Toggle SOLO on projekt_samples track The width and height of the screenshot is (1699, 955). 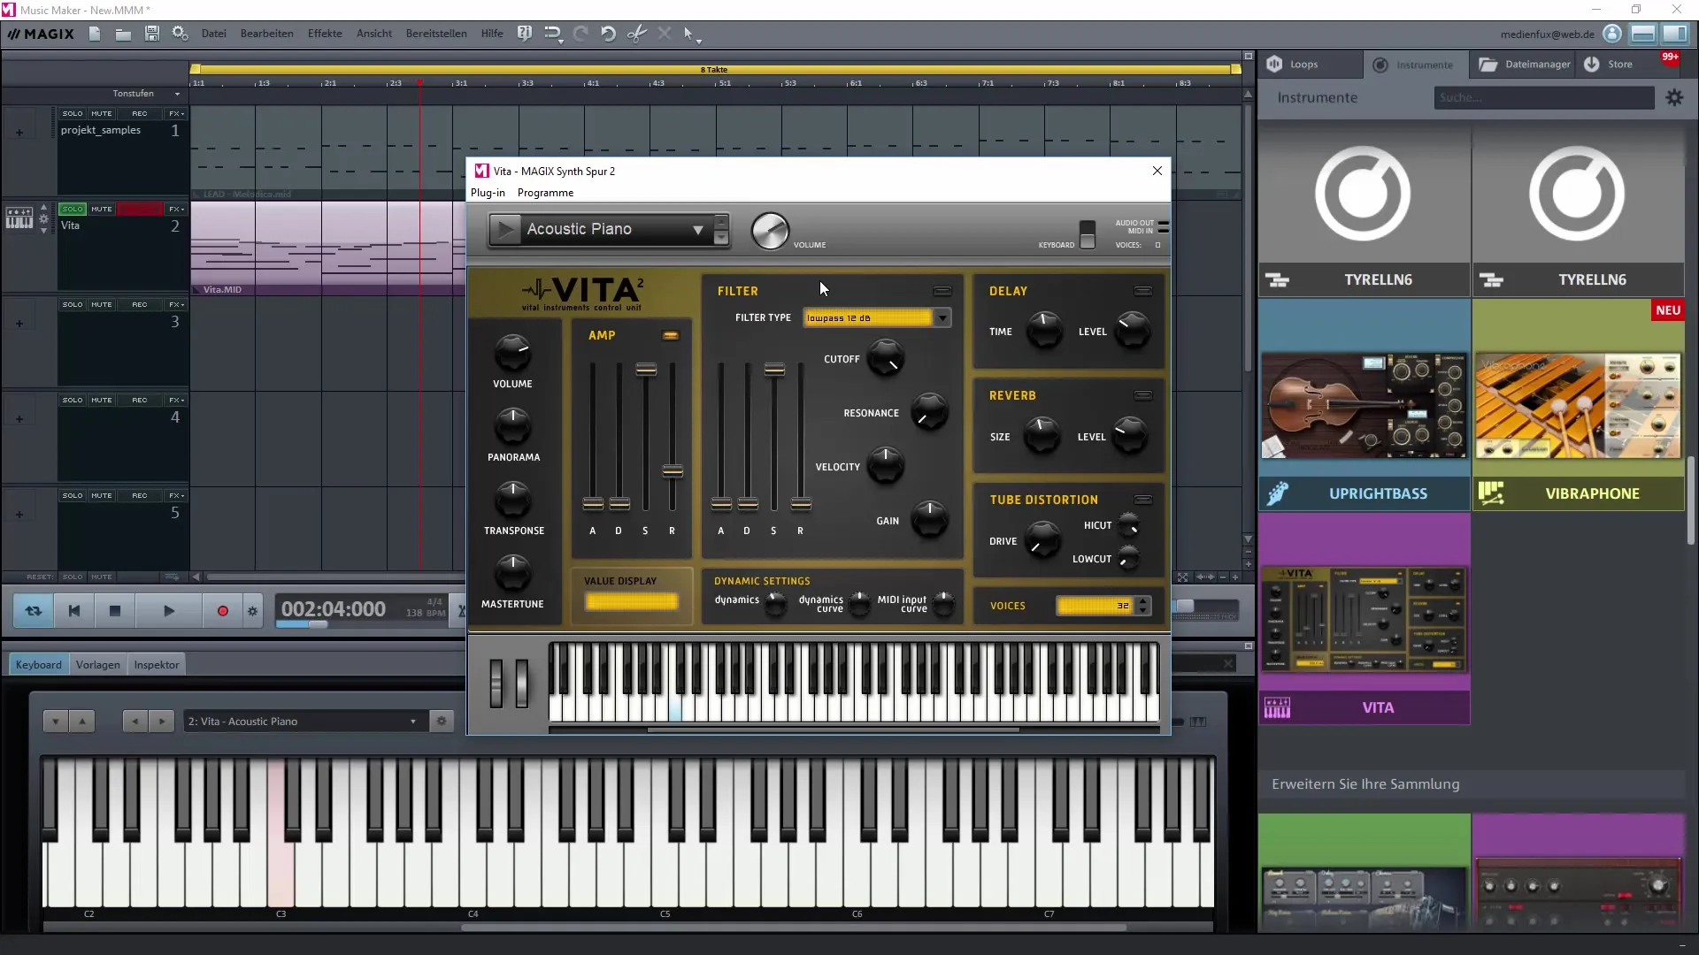click(73, 114)
